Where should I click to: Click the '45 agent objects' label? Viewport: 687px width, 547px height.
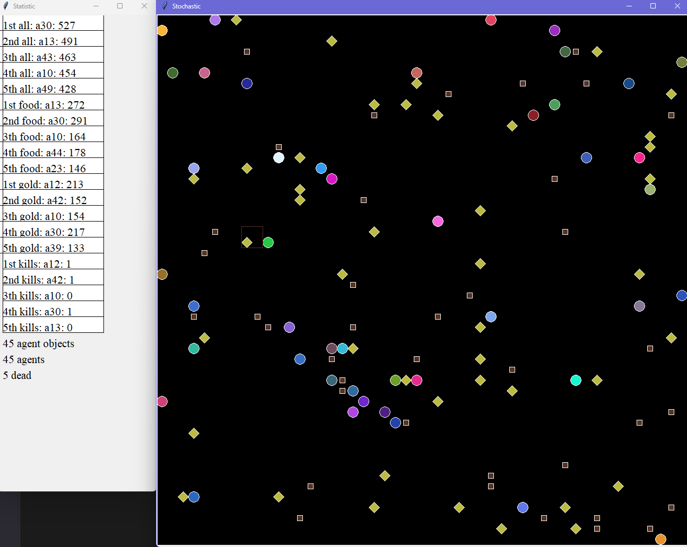[38, 343]
